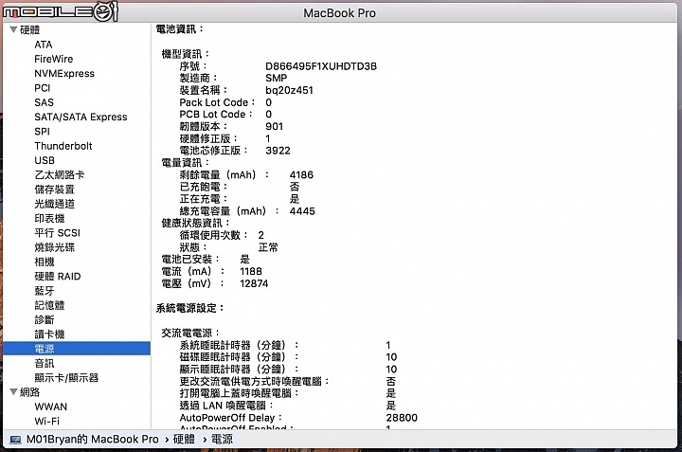Click 硬體 segment in path bar
682x452 pixels.
click(184, 440)
